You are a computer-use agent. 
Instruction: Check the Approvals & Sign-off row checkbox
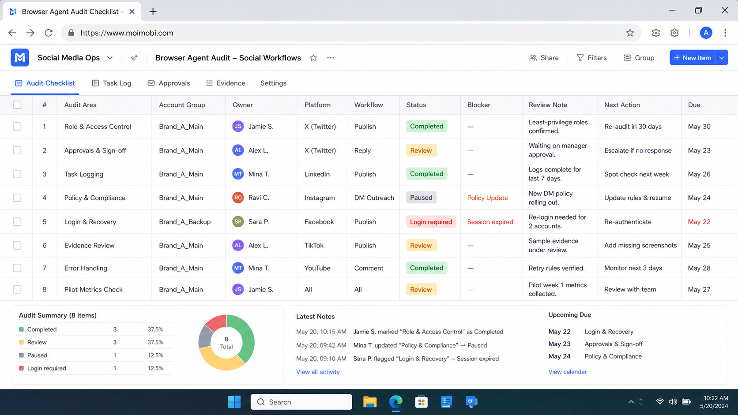coord(17,150)
